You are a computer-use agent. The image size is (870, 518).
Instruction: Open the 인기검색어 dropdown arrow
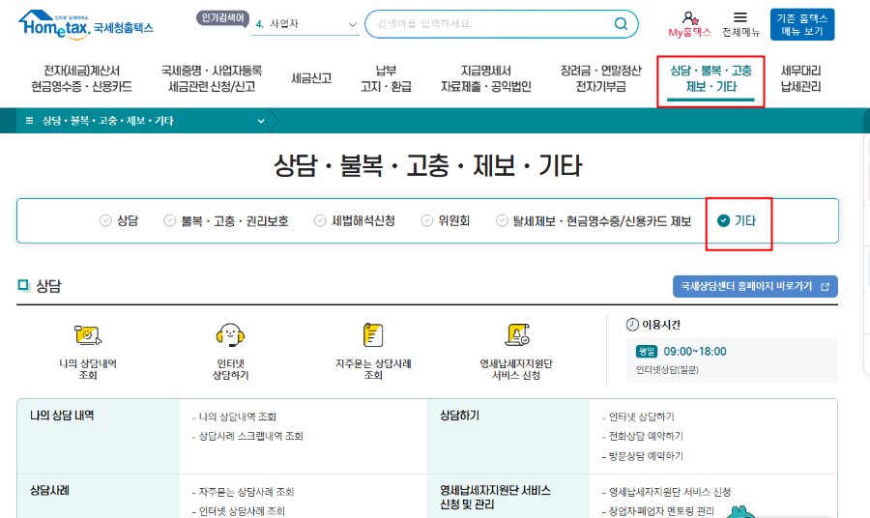(x=352, y=24)
